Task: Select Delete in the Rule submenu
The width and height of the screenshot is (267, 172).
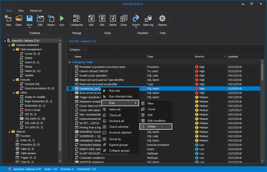Action: (x=156, y=127)
